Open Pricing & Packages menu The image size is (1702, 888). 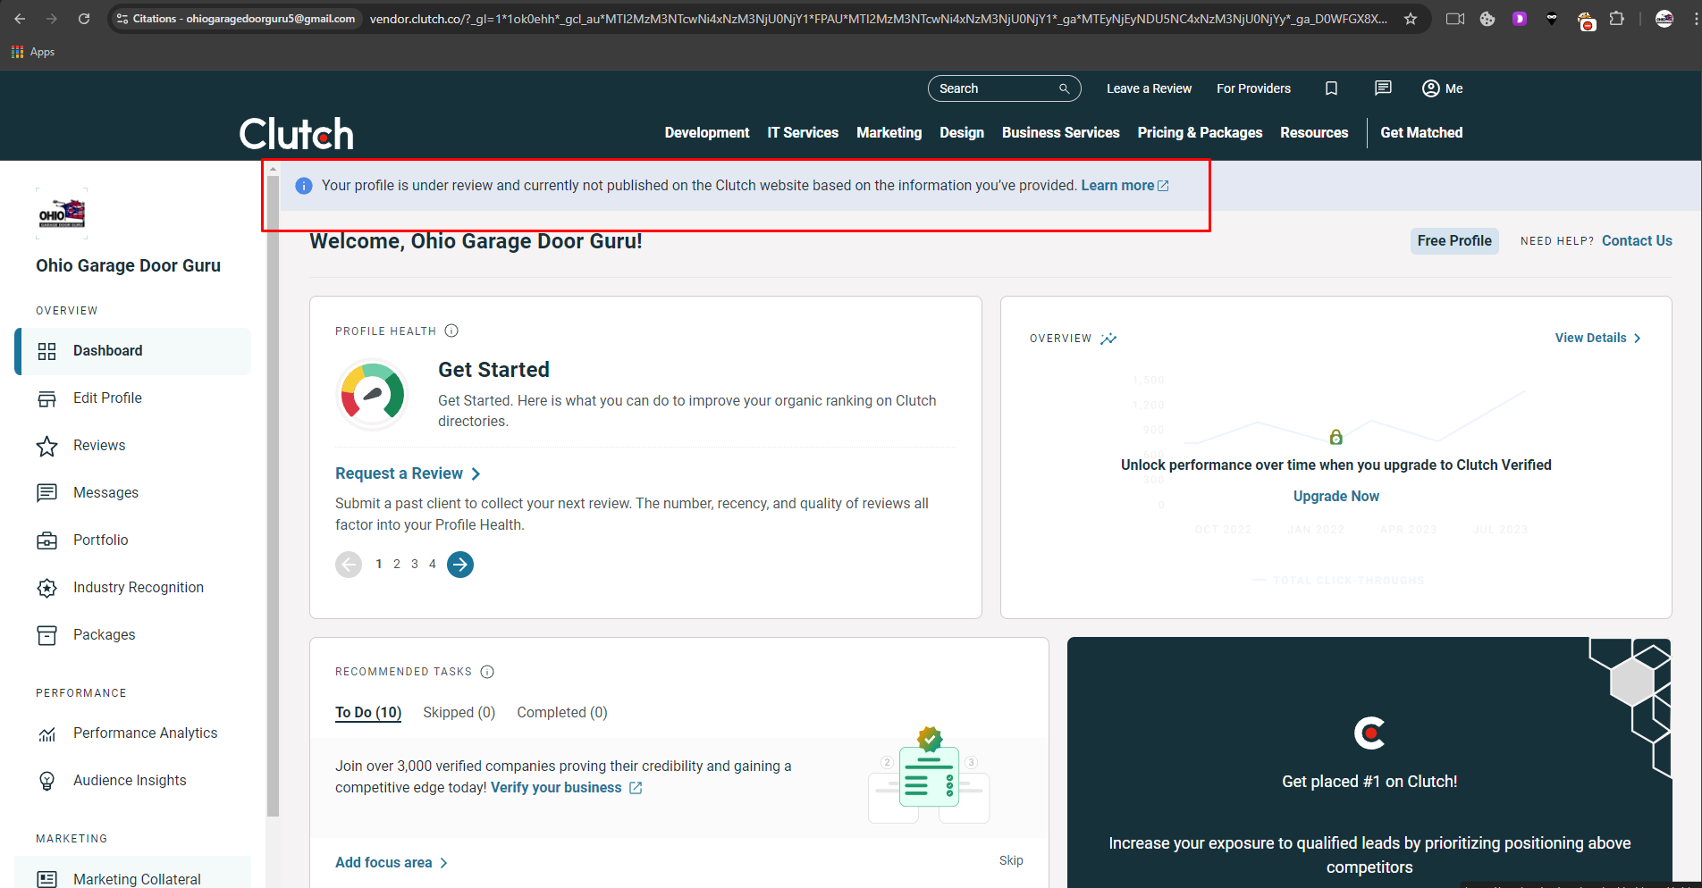1200,132
